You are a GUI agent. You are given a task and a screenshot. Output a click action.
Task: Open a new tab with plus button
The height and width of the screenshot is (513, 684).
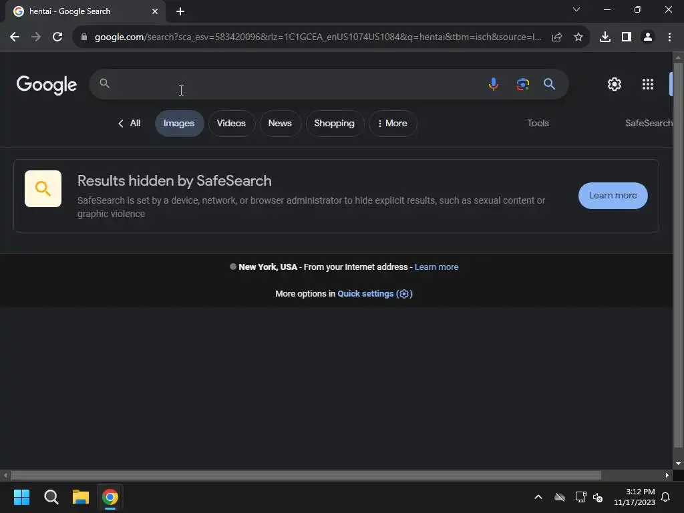(180, 11)
